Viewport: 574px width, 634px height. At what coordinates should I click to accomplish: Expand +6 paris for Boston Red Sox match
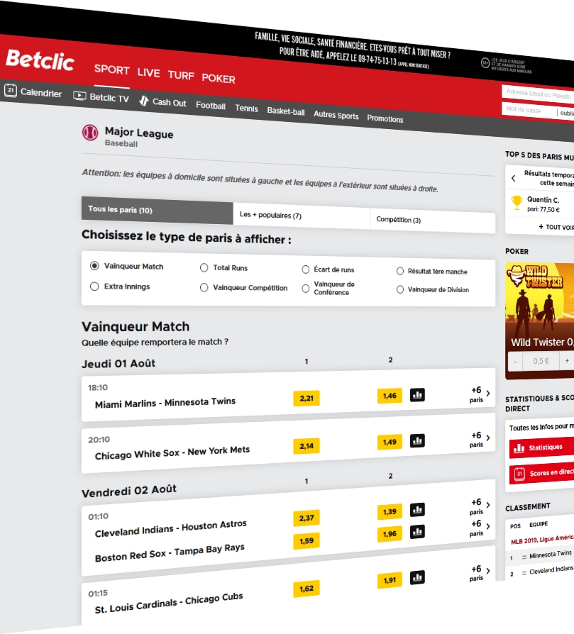point(480,528)
